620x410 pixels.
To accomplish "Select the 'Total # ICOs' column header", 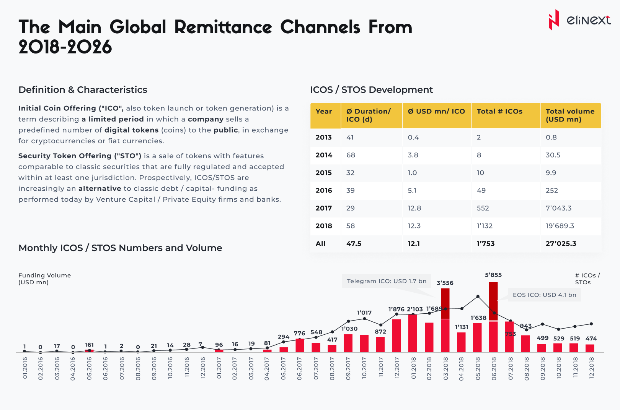I will tap(499, 112).
